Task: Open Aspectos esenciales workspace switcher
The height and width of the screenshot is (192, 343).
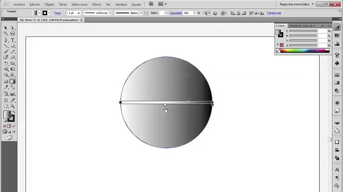Action: coord(297,4)
